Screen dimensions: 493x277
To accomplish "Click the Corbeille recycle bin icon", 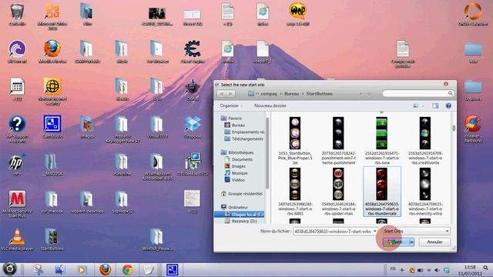I will point(17,15).
